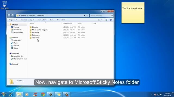Sort by the Name column header
The image size is (174, 97).
click(32, 23)
